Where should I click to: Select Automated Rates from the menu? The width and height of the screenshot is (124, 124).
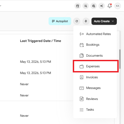95,34
